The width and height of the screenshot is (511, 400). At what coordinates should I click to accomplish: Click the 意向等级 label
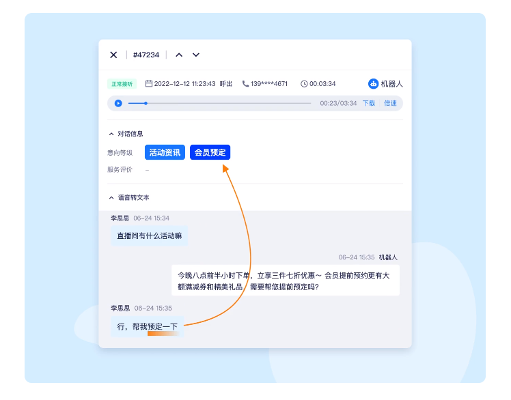tap(120, 152)
